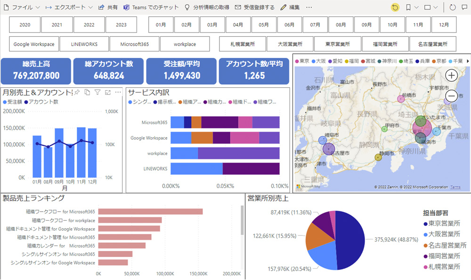The image size is (471, 280).
Task: Toggle the 04月 month slicer
Action: [238, 25]
